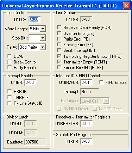Click the Interrupt None field
Viewport: 132px width, 153px height.
tap(90, 92)
